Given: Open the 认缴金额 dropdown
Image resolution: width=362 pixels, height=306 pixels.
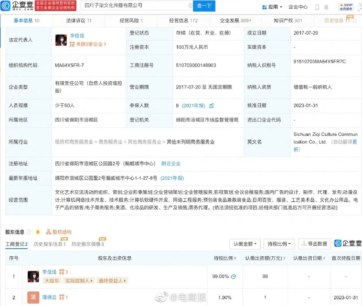Looking at the screenshot, I should point(245,244).
